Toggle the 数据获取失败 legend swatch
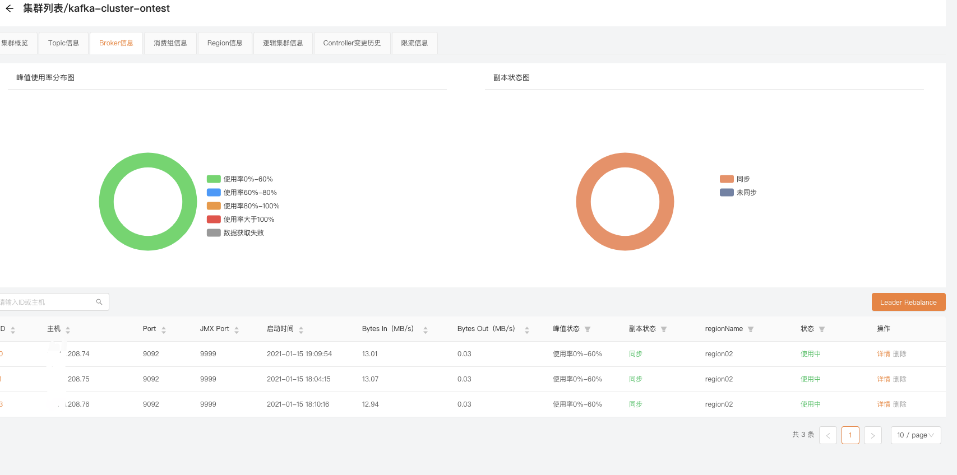The width and height of the screenshot is (957, 475). [214, 233]
